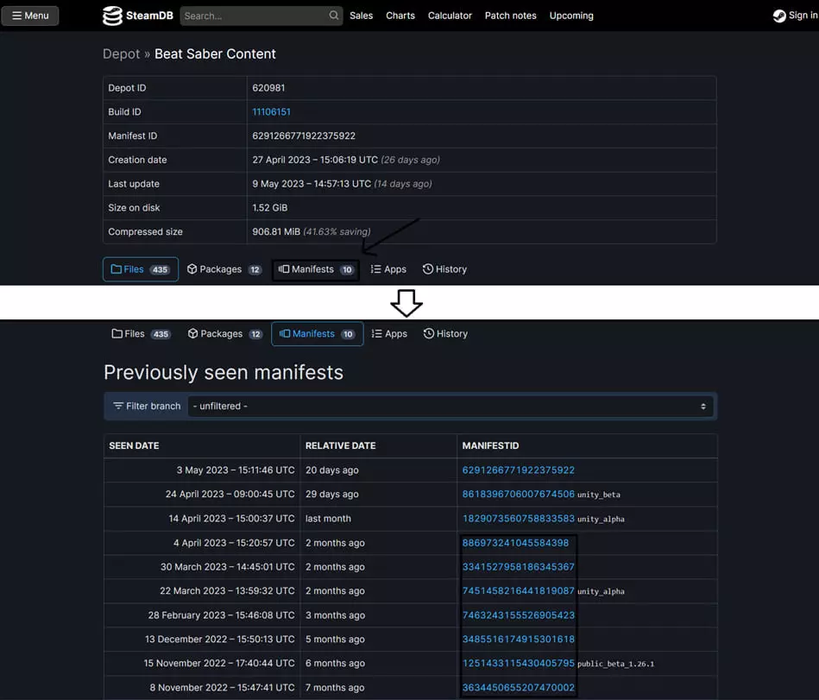The width and height of the screenshot is (819, 700).
Task: Click the magnifier search icon
Action: pos(334,16)
